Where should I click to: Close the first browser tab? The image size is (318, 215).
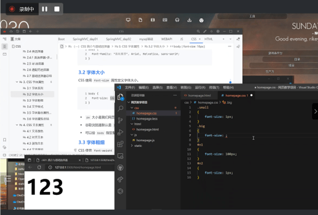[80, 160]
